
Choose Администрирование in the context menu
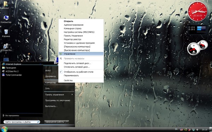[x=73, y=25]
